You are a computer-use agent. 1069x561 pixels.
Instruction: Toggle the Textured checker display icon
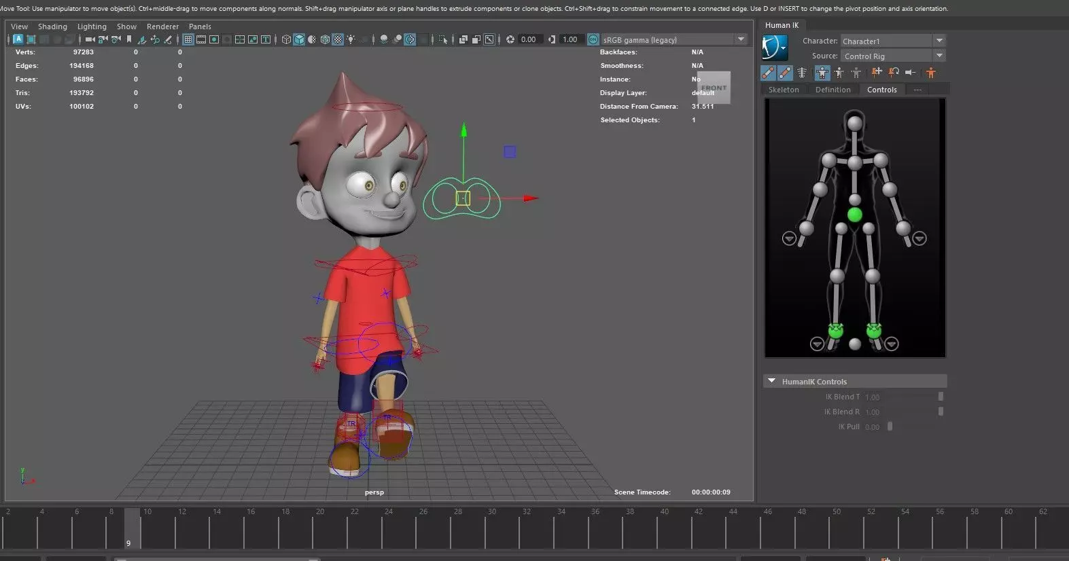(338, 39)
